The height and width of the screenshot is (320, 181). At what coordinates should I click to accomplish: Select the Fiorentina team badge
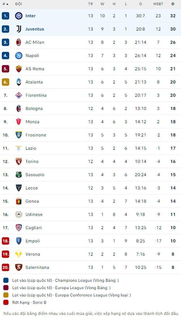pyautogui.click(x=19, y=95)
